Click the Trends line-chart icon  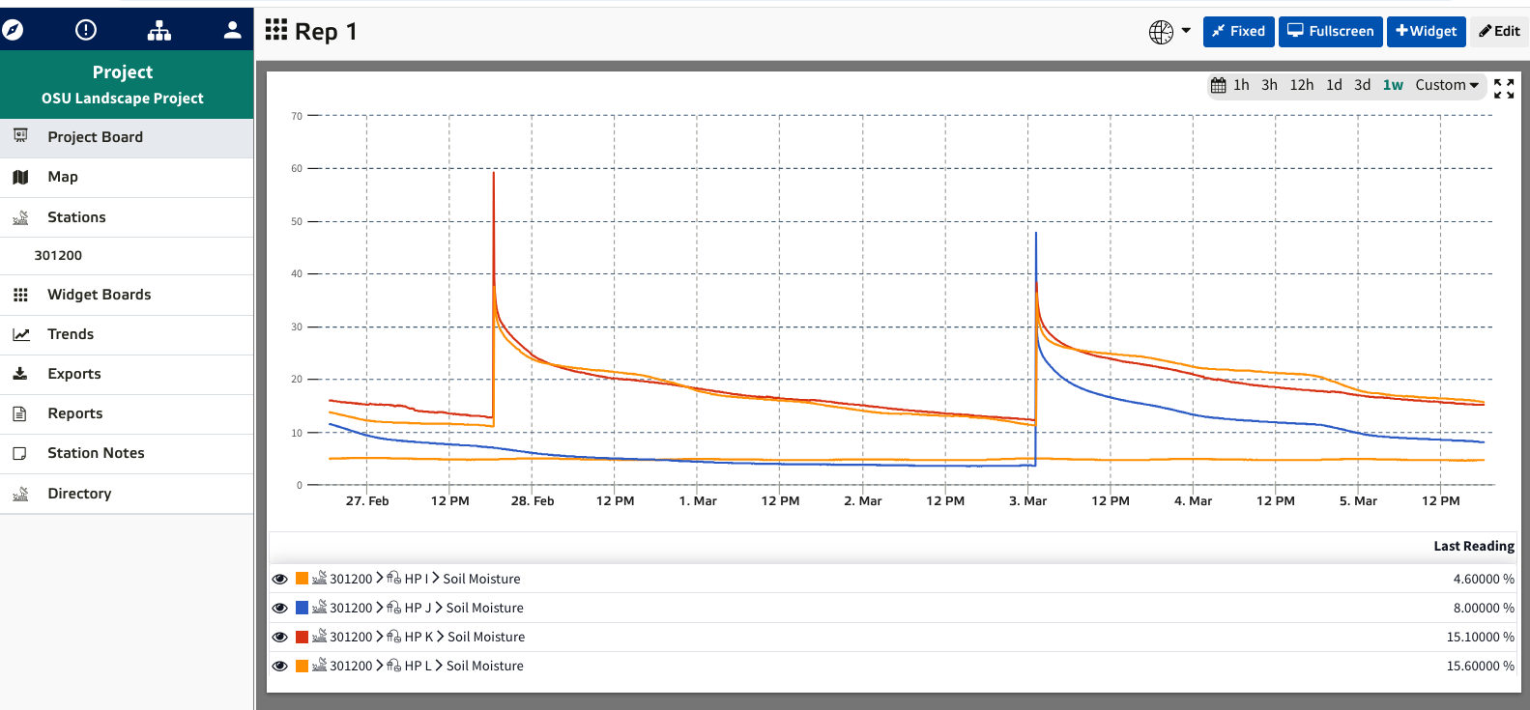click(20, 334)
